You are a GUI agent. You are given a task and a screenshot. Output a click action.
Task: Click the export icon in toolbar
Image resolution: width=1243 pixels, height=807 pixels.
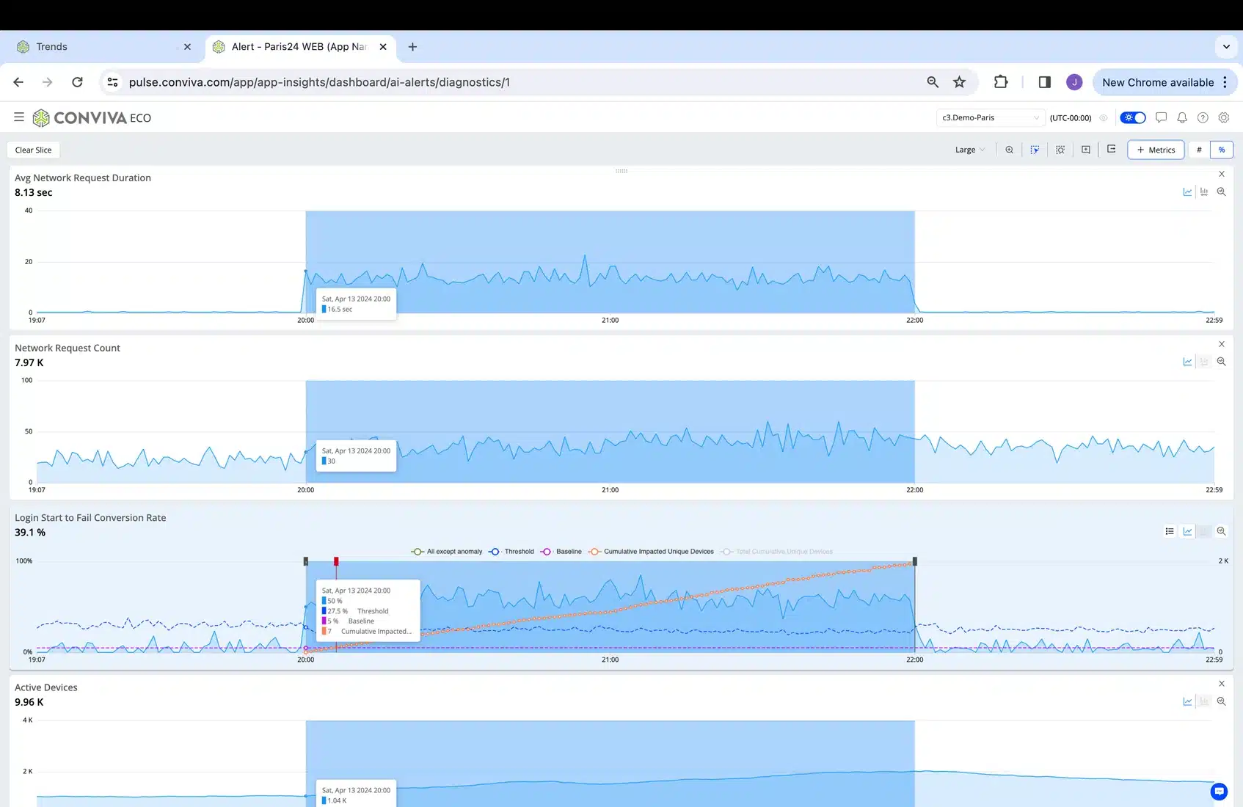(1112, 150)
